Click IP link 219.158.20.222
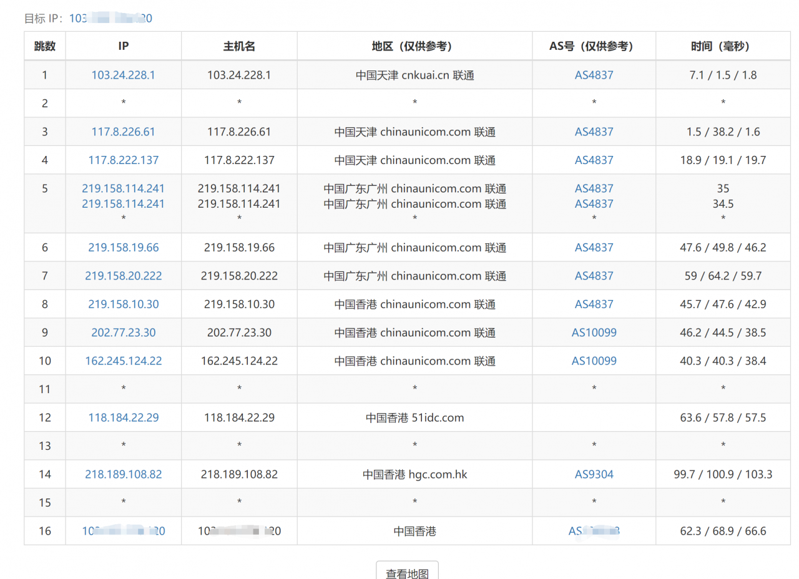 point(123,276)
